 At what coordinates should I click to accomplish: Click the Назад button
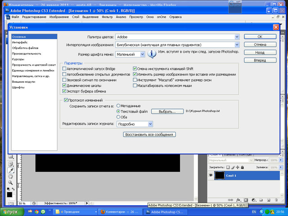click(260, 52)
